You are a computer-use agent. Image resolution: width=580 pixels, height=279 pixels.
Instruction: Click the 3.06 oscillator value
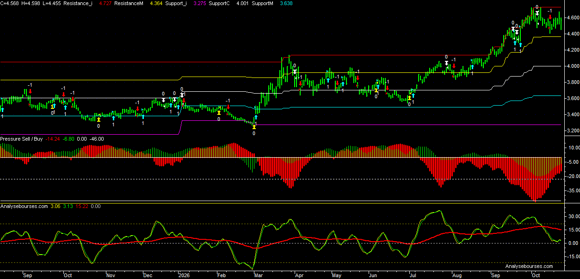pos(55,207)
